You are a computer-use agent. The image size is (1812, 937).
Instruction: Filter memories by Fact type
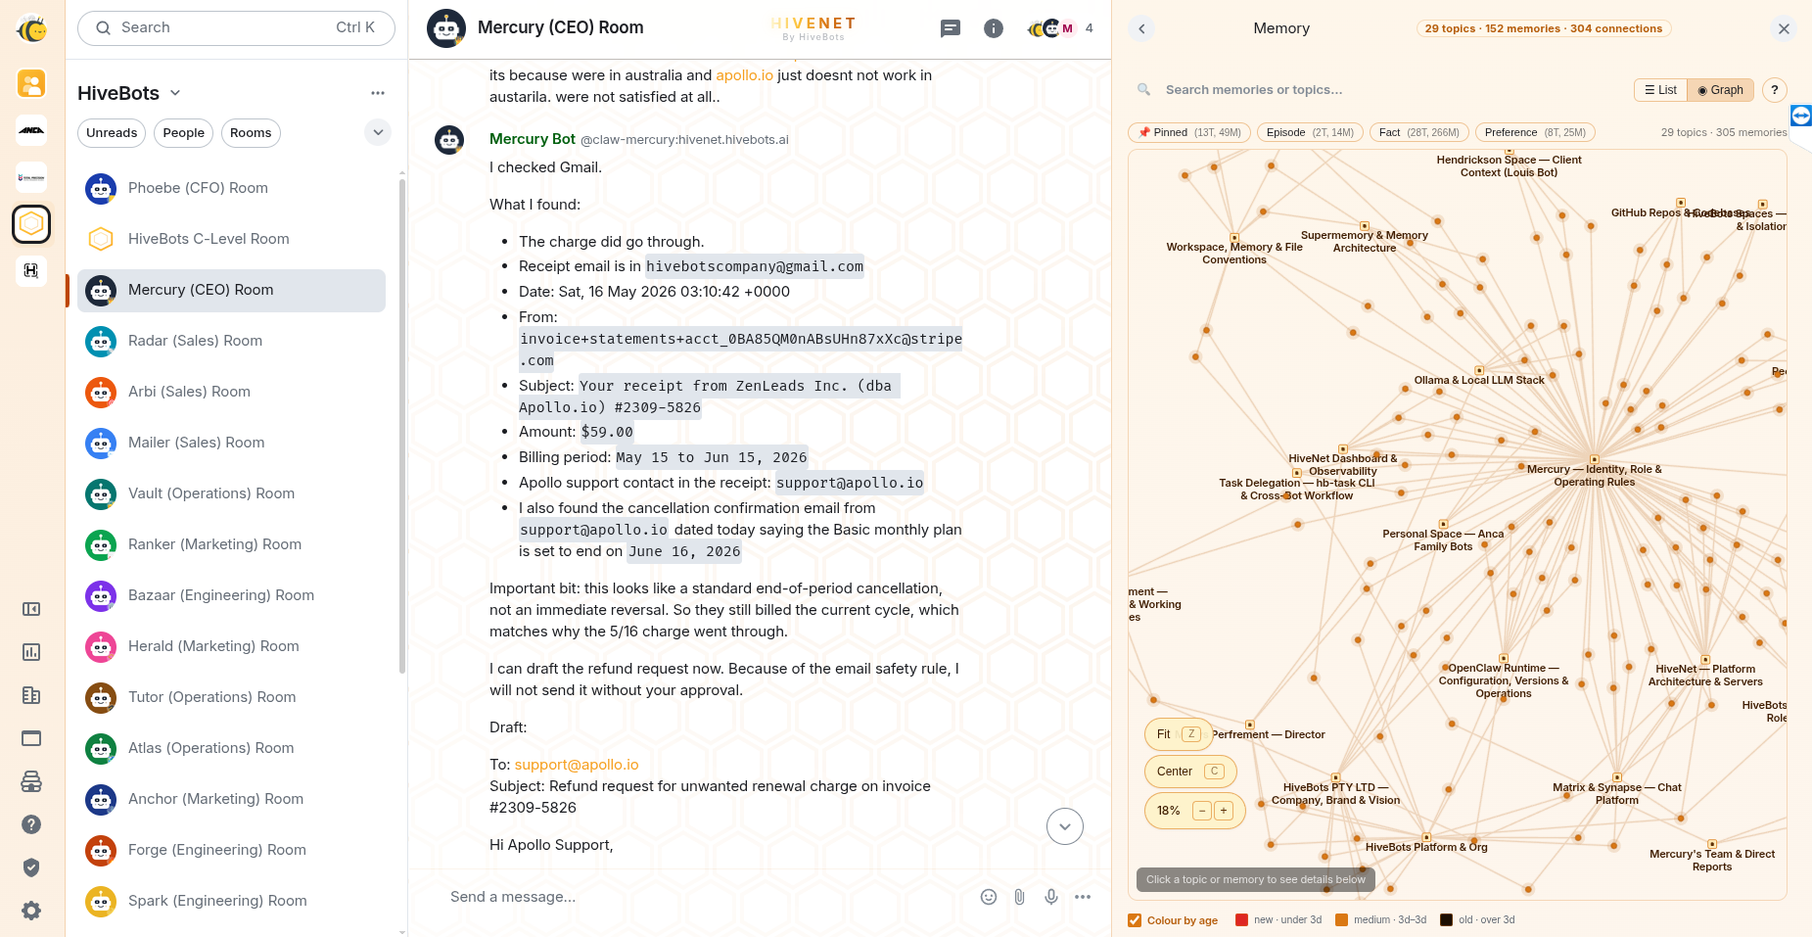[x=1419, y=132]
